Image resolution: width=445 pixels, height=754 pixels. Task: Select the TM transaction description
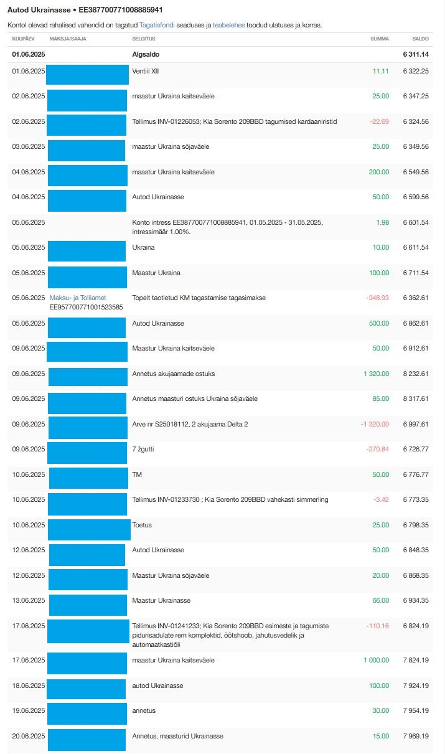coord(137,474)
